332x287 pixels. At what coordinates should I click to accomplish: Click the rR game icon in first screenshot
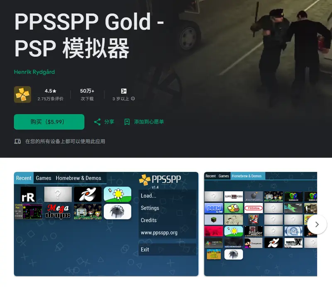click(28, 195)
